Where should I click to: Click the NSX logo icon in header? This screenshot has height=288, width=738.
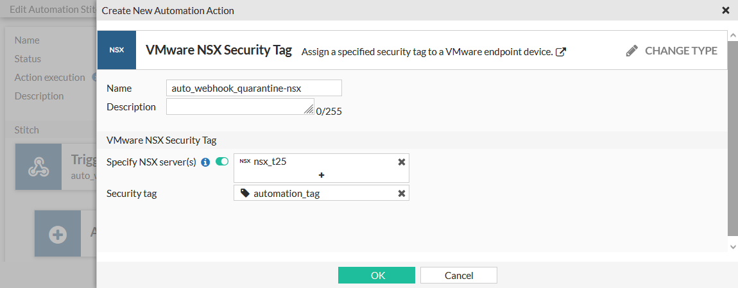tap(116, 50)
